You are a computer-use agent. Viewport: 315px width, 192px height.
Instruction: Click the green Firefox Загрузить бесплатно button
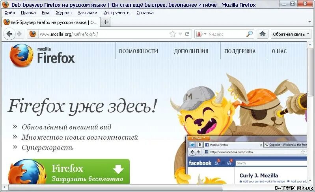[69, 172]
